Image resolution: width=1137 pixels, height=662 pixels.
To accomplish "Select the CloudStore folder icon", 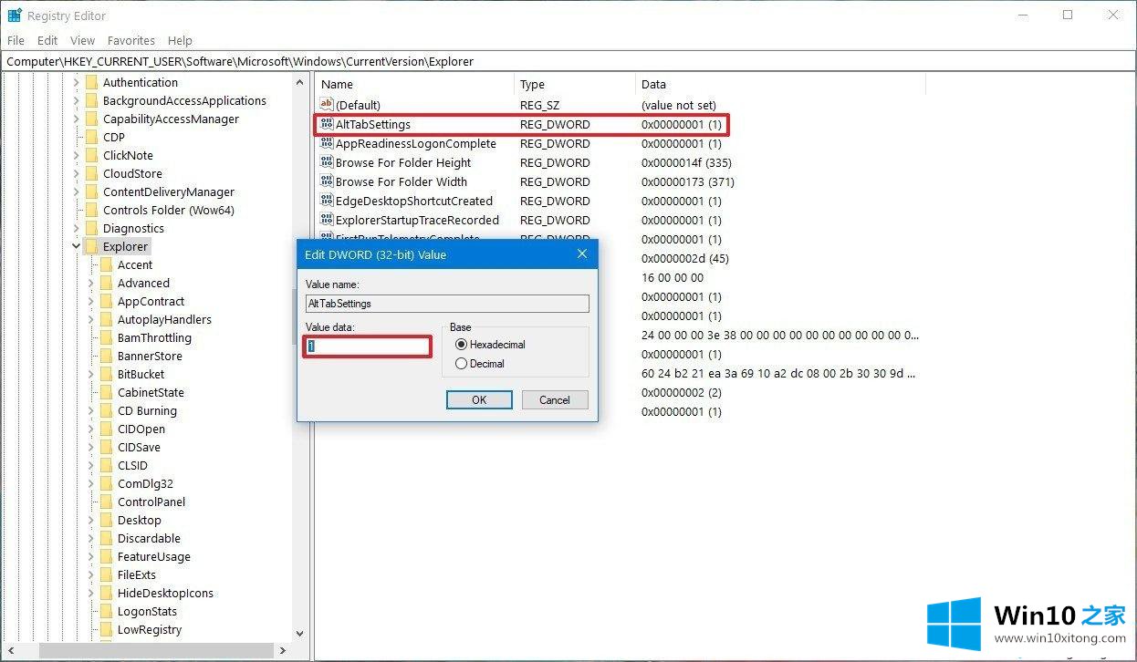I will click(x=91, y=173).
